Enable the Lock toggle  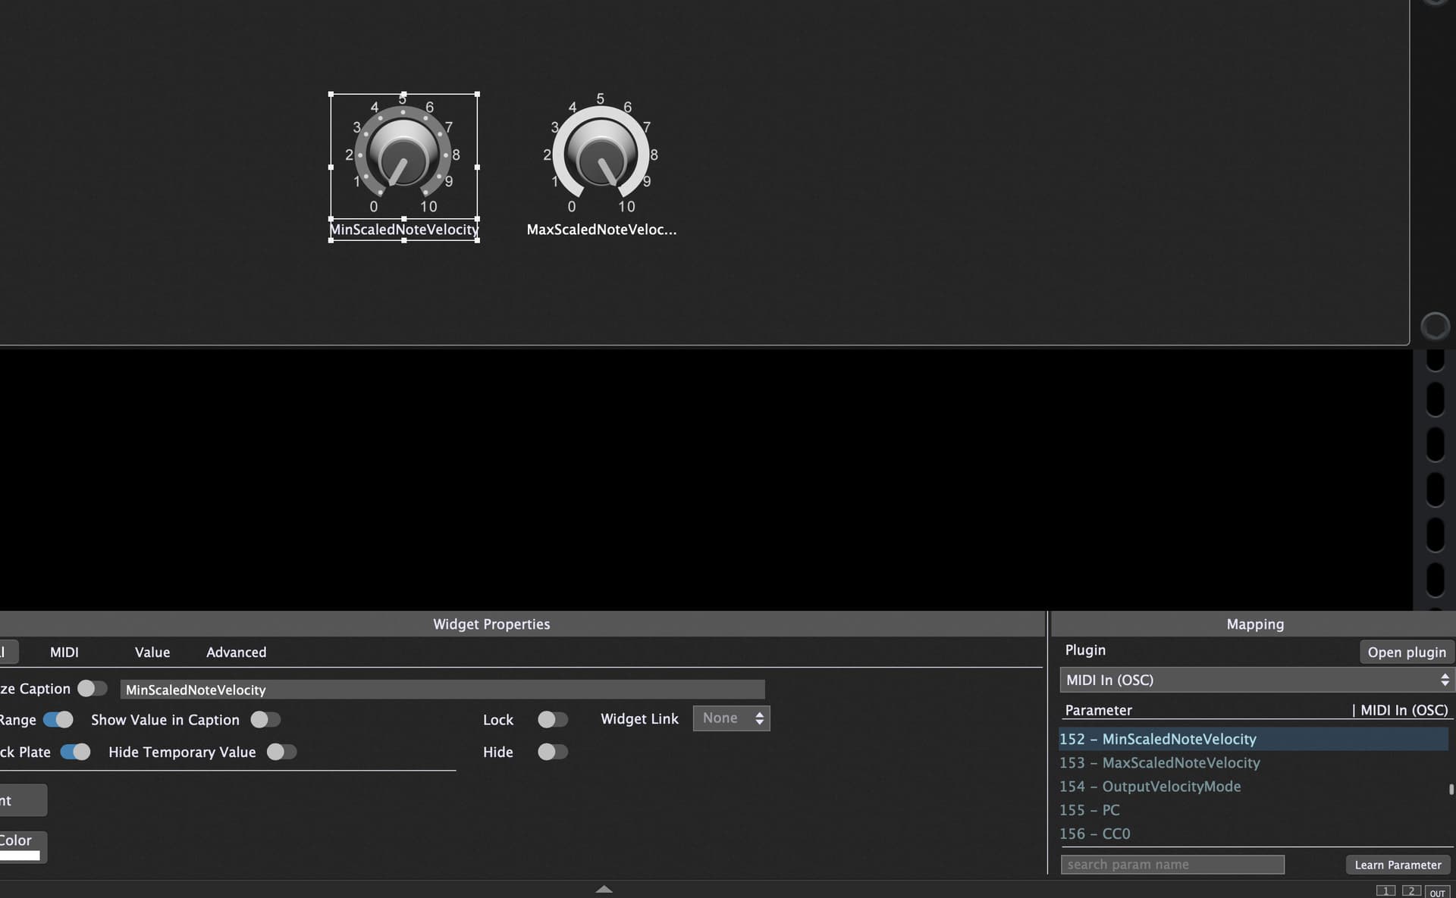(x=552, y=720)
